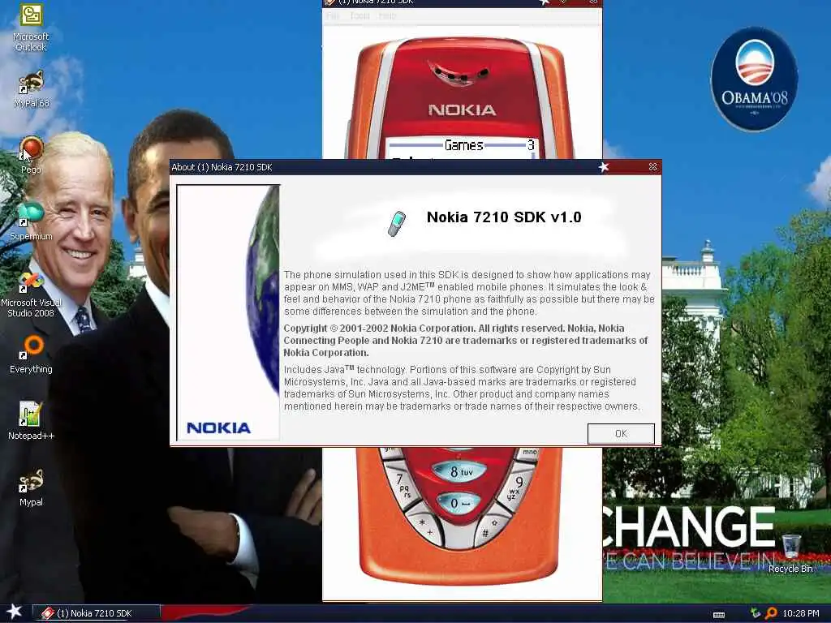Click the Copyright 2001-2002 Nokia Corporation text
This screenshot has height=623, width=831.
click(465, 340)
